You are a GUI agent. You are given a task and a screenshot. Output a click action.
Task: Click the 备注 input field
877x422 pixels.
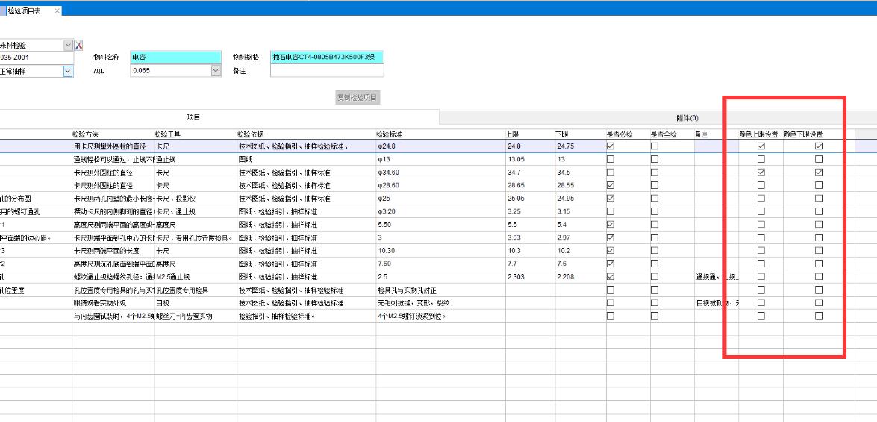[x=326, y=71]
